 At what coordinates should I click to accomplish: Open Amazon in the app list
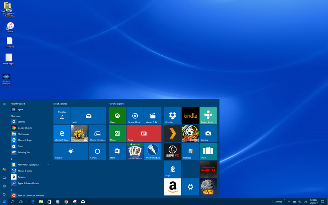[x=30, y=177]
